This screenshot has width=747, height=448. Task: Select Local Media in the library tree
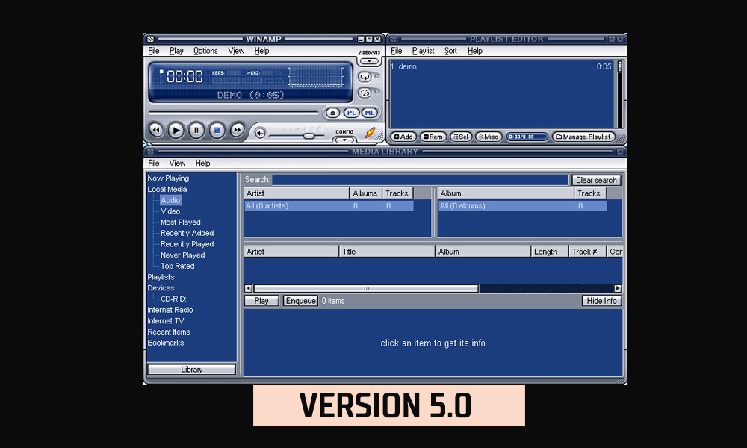point(167,190)
